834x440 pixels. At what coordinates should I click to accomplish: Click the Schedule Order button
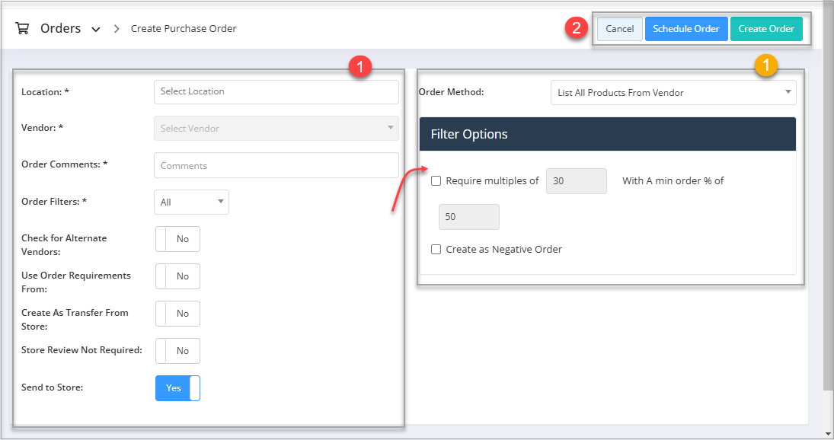point(686,29)
